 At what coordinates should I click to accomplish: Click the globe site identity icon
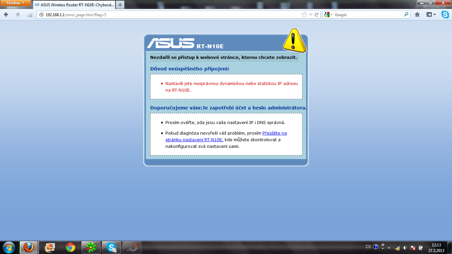point(41,15)
